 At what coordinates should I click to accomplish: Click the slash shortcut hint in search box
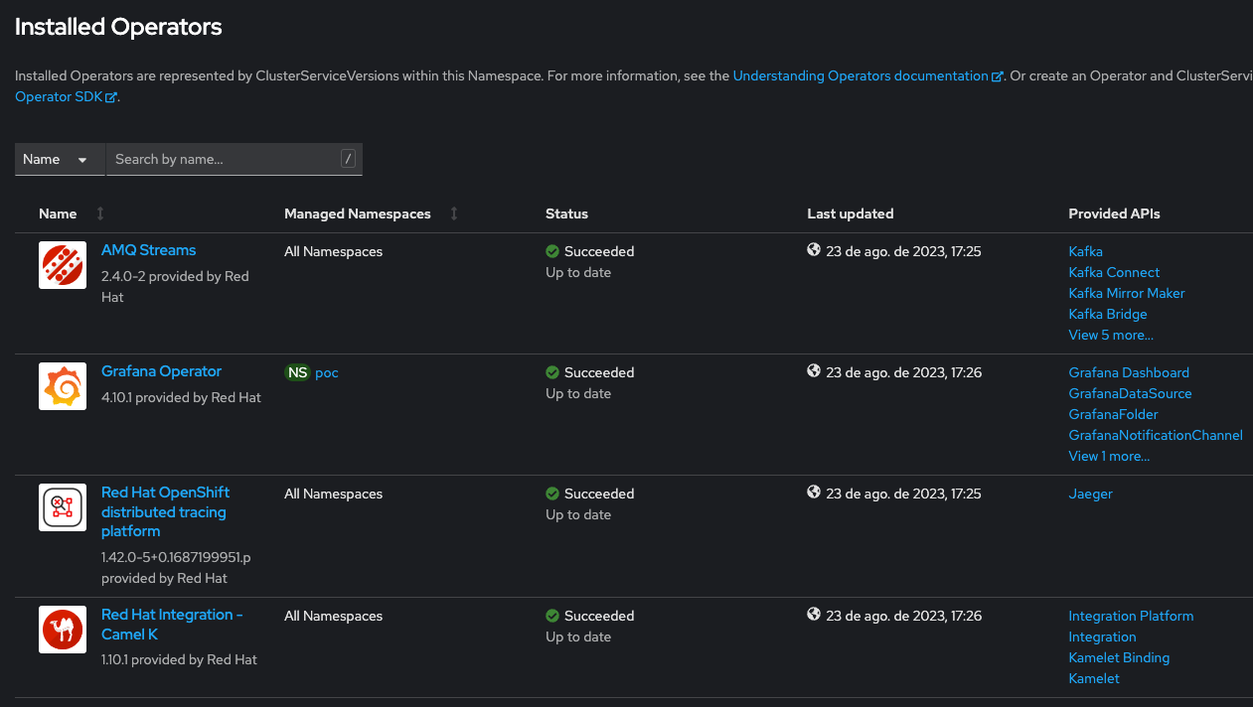point(348,159)
